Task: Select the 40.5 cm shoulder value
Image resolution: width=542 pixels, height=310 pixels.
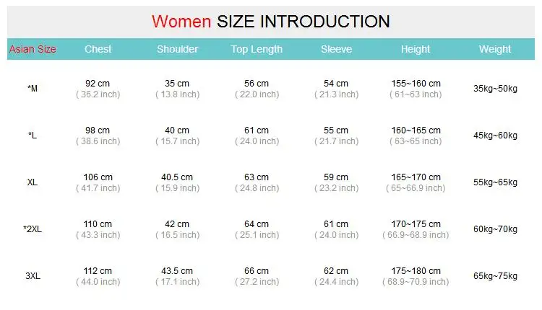Action: coord(177,177)
